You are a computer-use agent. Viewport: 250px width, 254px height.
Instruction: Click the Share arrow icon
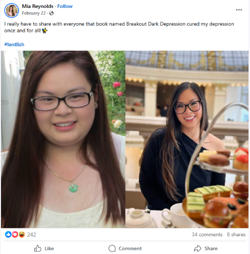coord(198,249)
